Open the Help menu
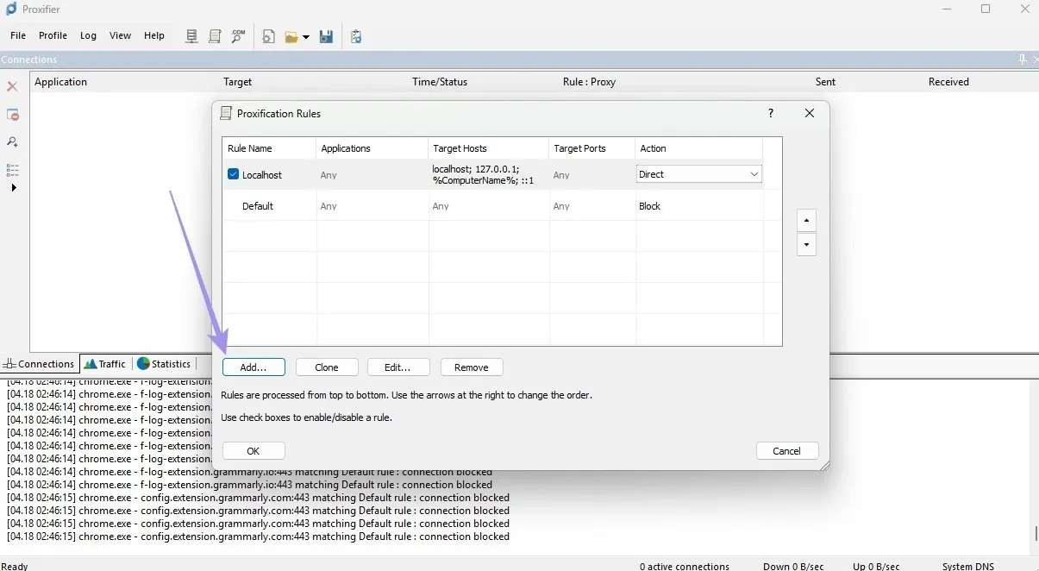The image size is (1039, 571). pos(154,36)
